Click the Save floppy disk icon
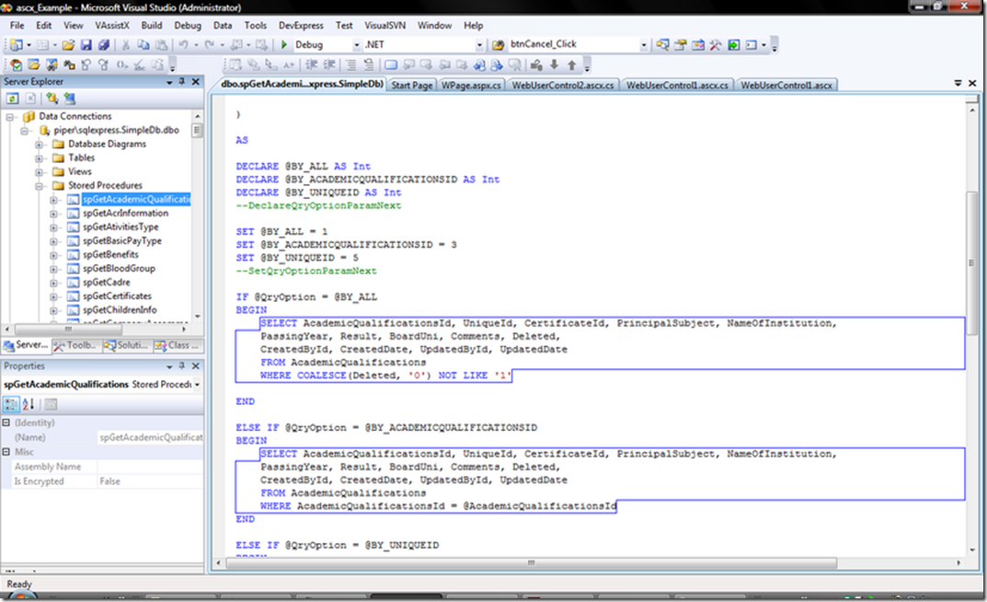The image size is (987, 602). (86, 45)
